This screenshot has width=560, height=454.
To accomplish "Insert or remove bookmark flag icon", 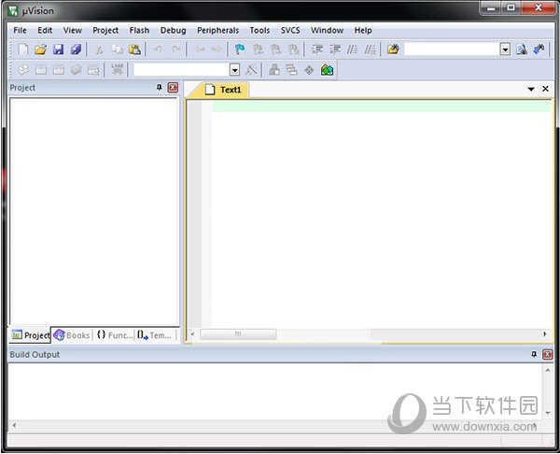I will point(240,50).
